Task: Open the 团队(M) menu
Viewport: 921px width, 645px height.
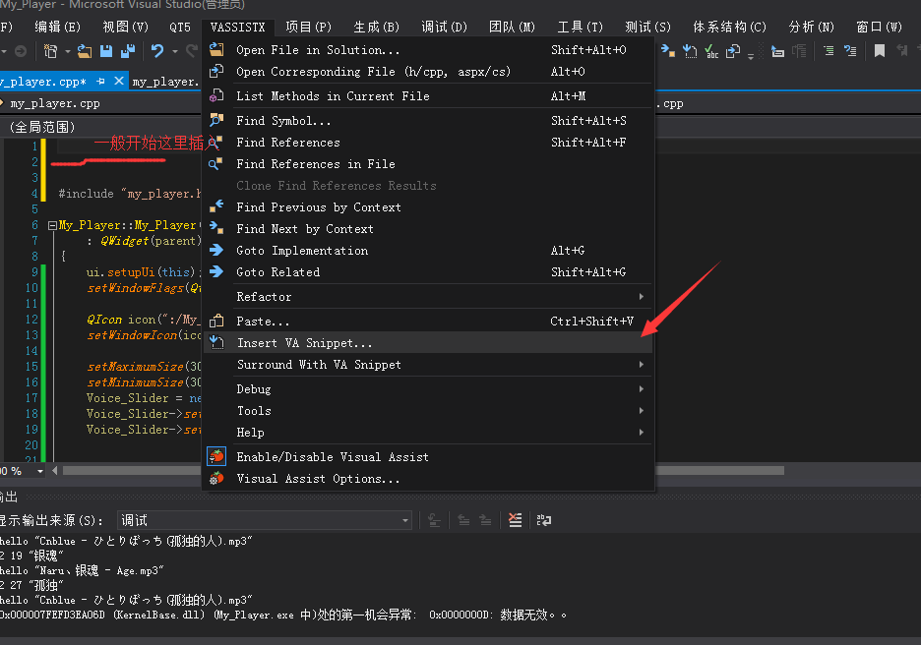Action: (x=513, y=27)
